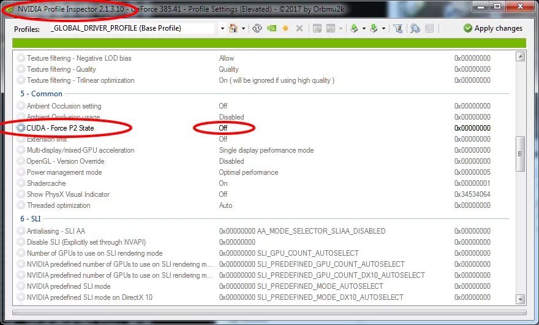Click gear icon beside Shadercache

point(21,183)
